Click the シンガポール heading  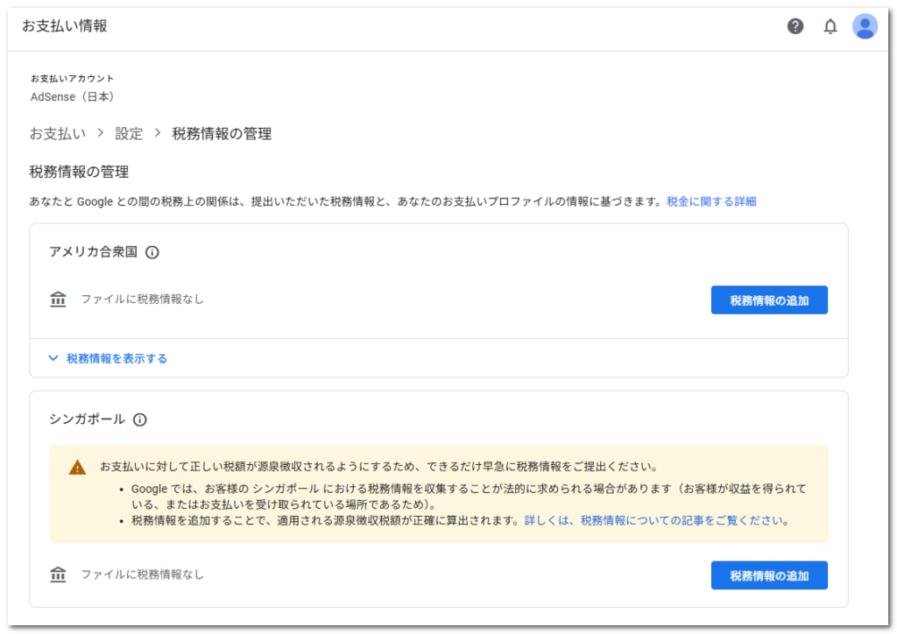coord(87,419)
